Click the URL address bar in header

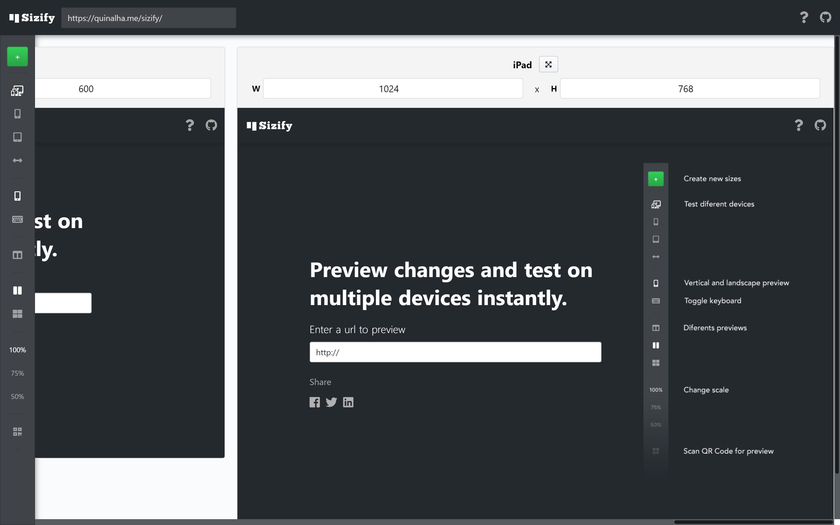[x=148, y=18]
